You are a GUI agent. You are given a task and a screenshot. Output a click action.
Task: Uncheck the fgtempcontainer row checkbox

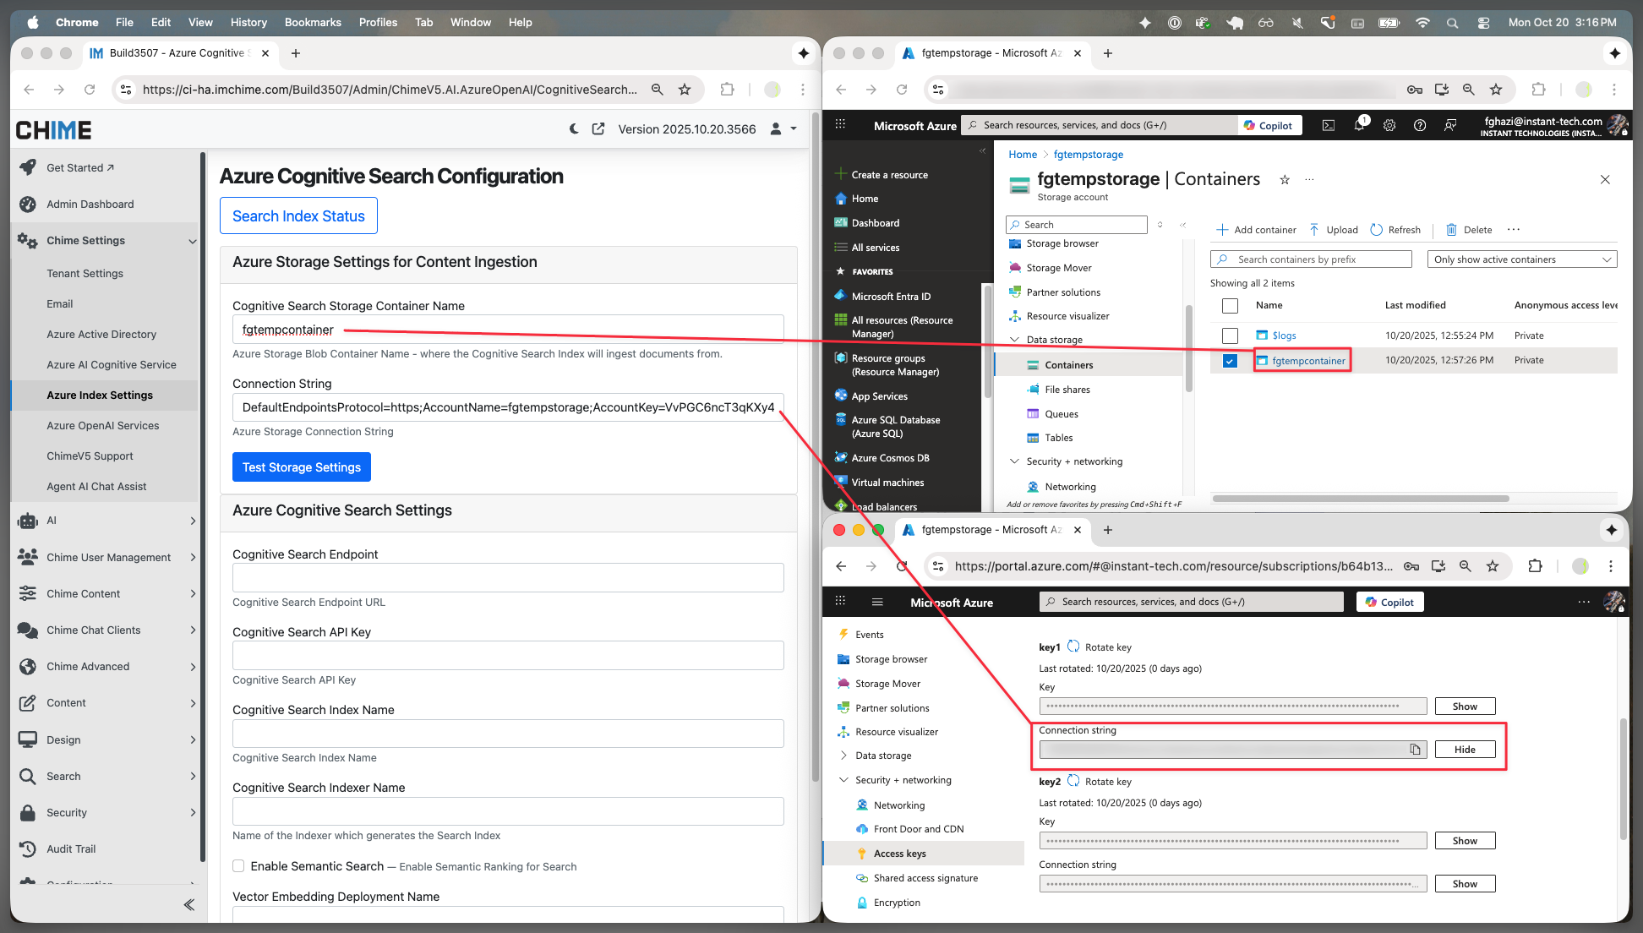pos(1230,361)
